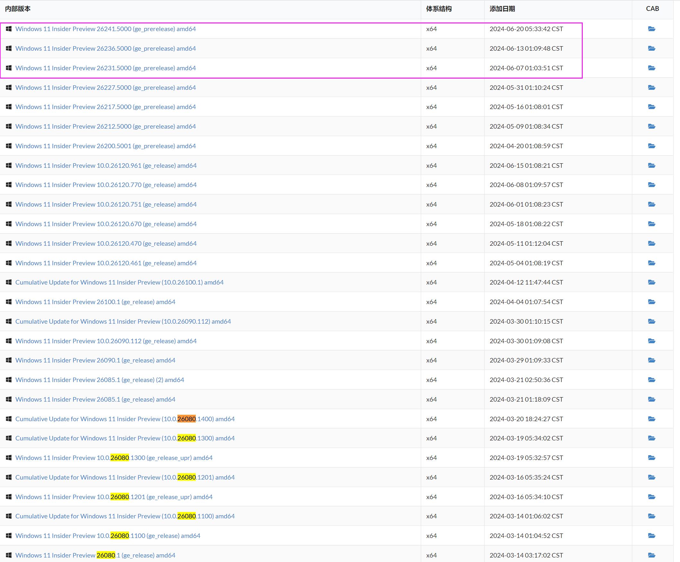Open CAB folder icon for build 26227.5000

pos(651,87)
